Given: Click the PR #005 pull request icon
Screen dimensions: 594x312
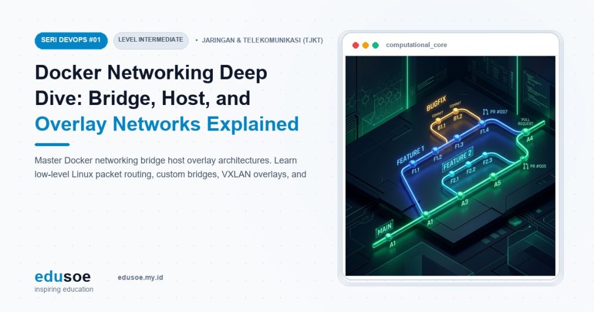Looking at the screenshot, I should pyautogui.click(x=526, y=166).
